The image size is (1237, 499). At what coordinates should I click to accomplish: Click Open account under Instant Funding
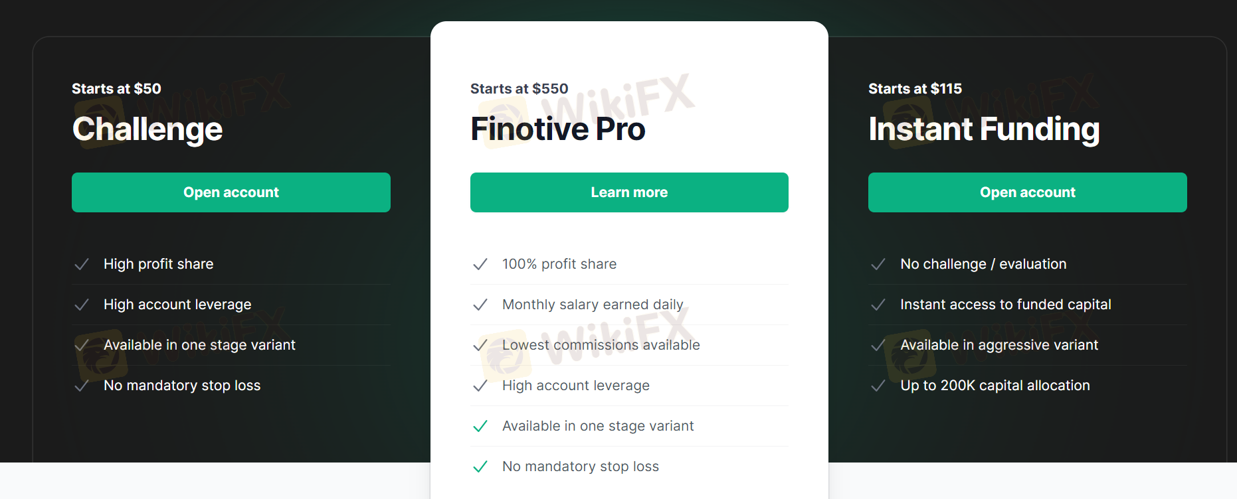click(1027, 192)
